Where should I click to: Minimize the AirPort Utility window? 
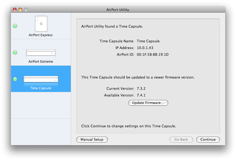point(20,10)
